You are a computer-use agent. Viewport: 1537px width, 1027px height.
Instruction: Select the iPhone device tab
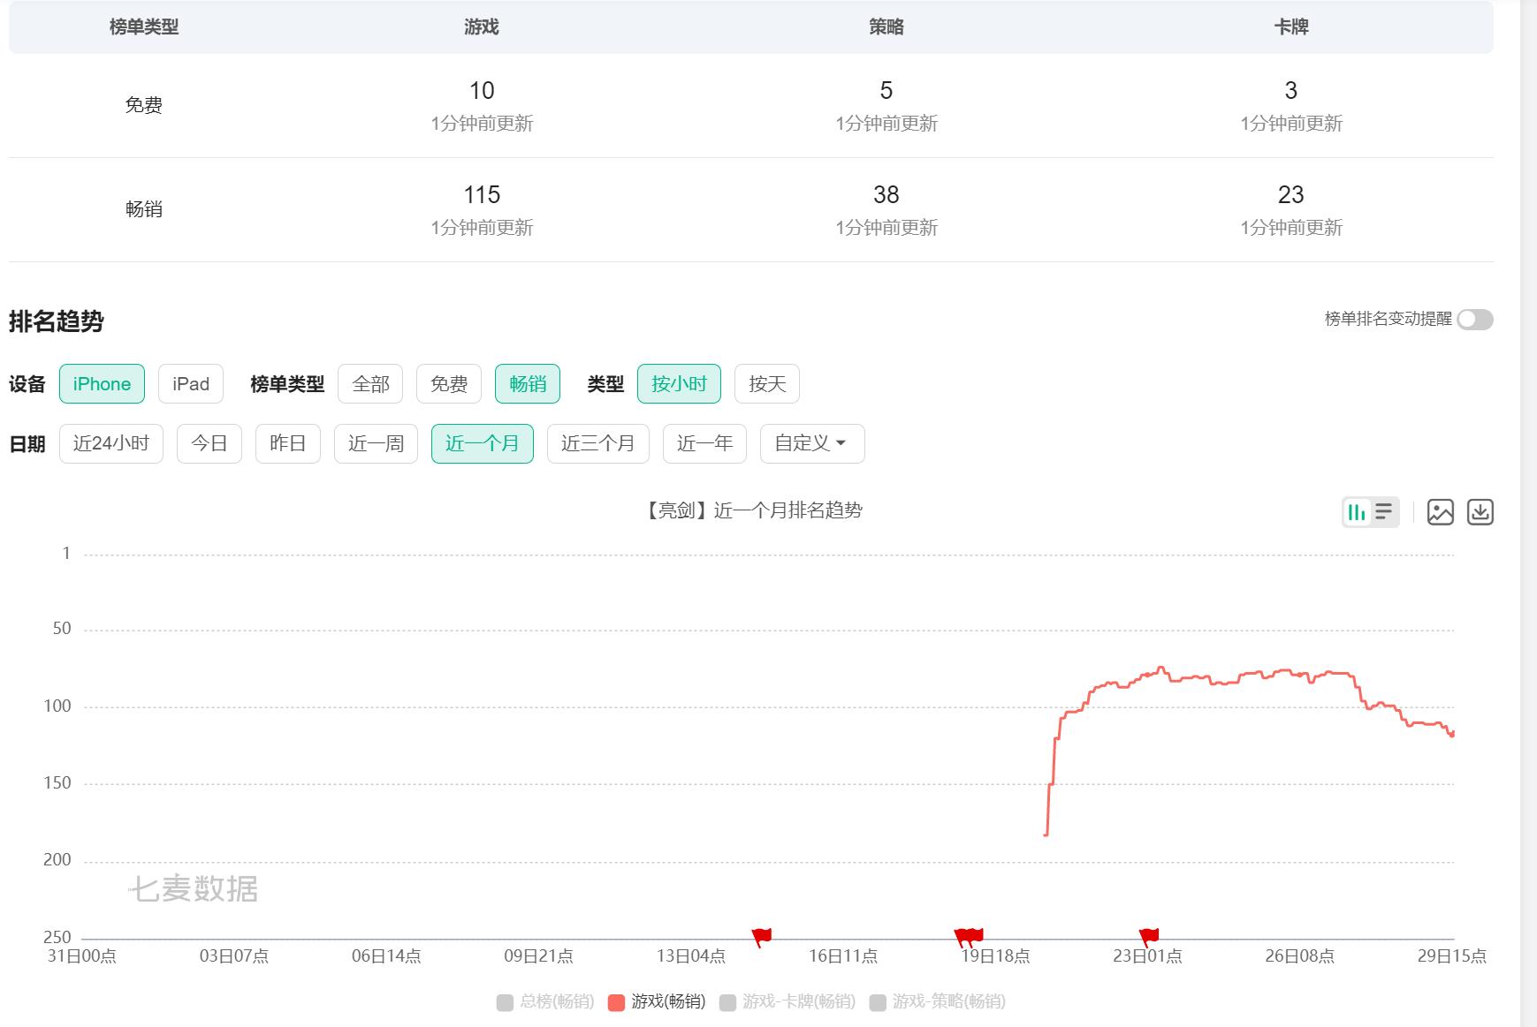[101, 383]
